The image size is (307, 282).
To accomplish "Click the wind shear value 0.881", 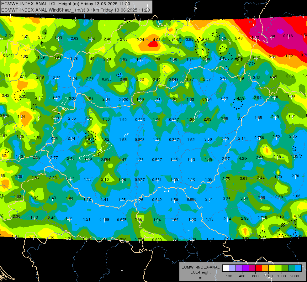I will (x=157, y=180).
